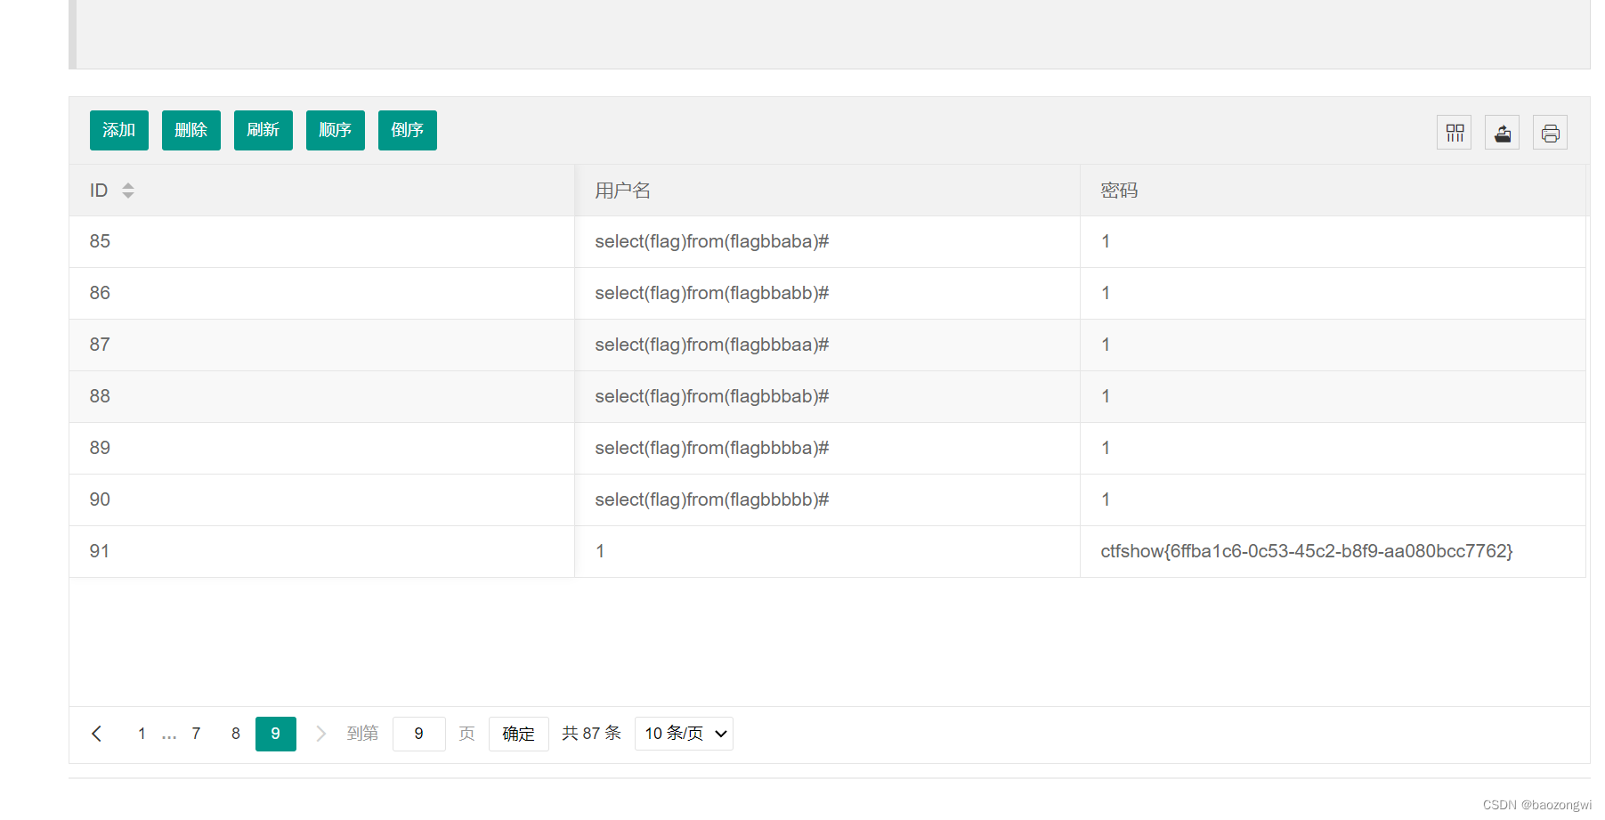Click username cell of row 91
This screenshot has width=1605, height=820.
(x=827, y=552)
